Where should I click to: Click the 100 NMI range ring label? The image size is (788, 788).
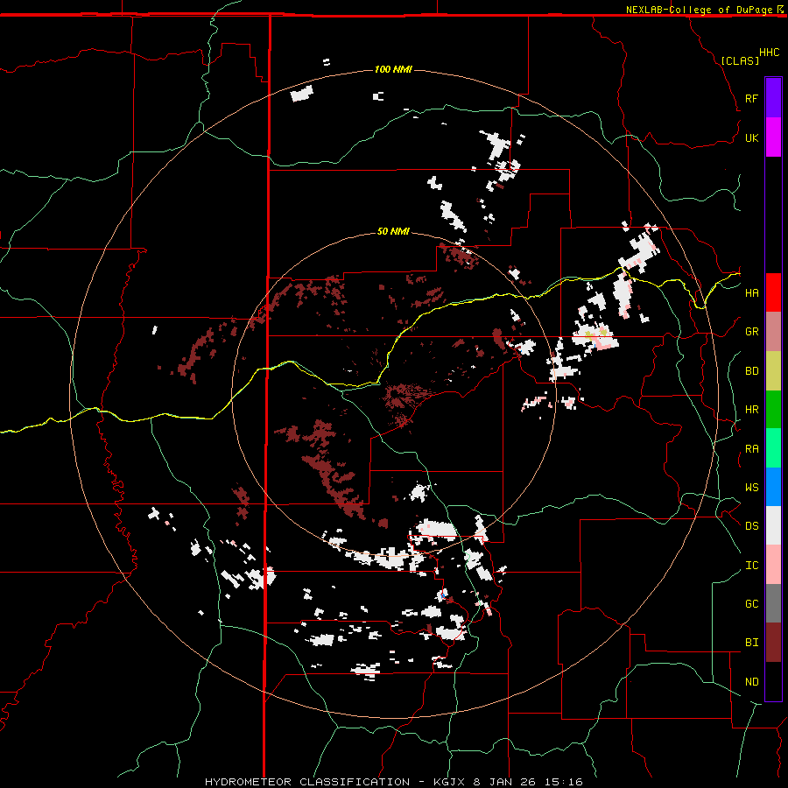pos(393,69)
